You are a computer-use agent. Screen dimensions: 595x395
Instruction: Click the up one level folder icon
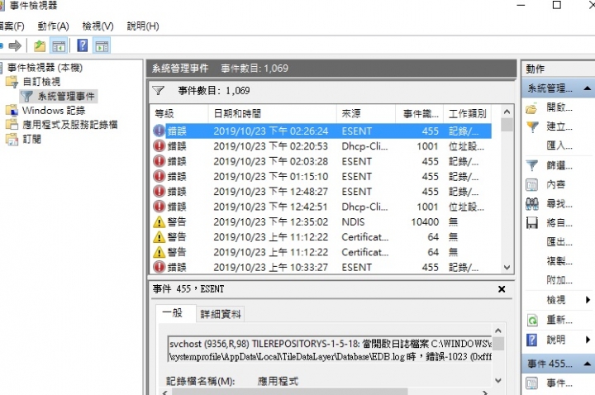pos(40,46)
